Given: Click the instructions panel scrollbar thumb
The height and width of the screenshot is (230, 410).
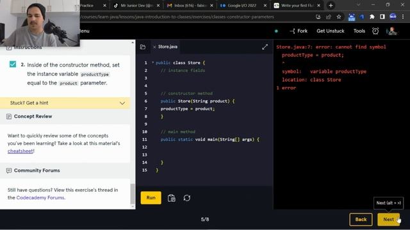Looking at the screenshot, I should point(133,194).
